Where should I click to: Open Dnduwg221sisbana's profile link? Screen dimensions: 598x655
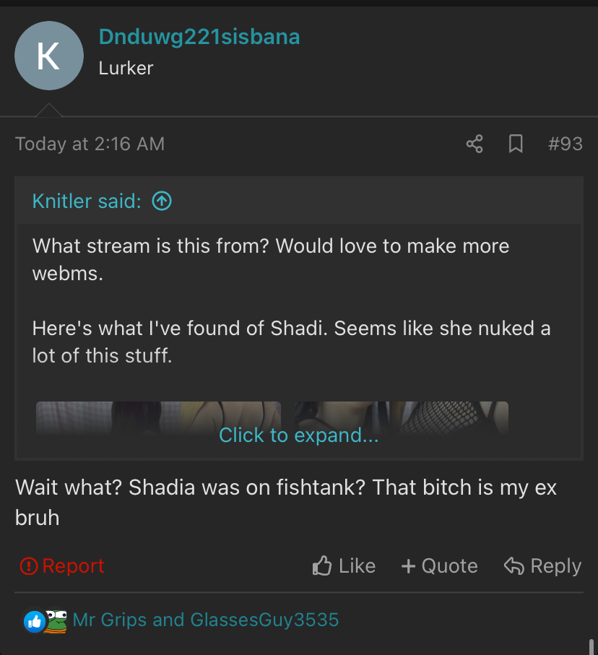199,37
